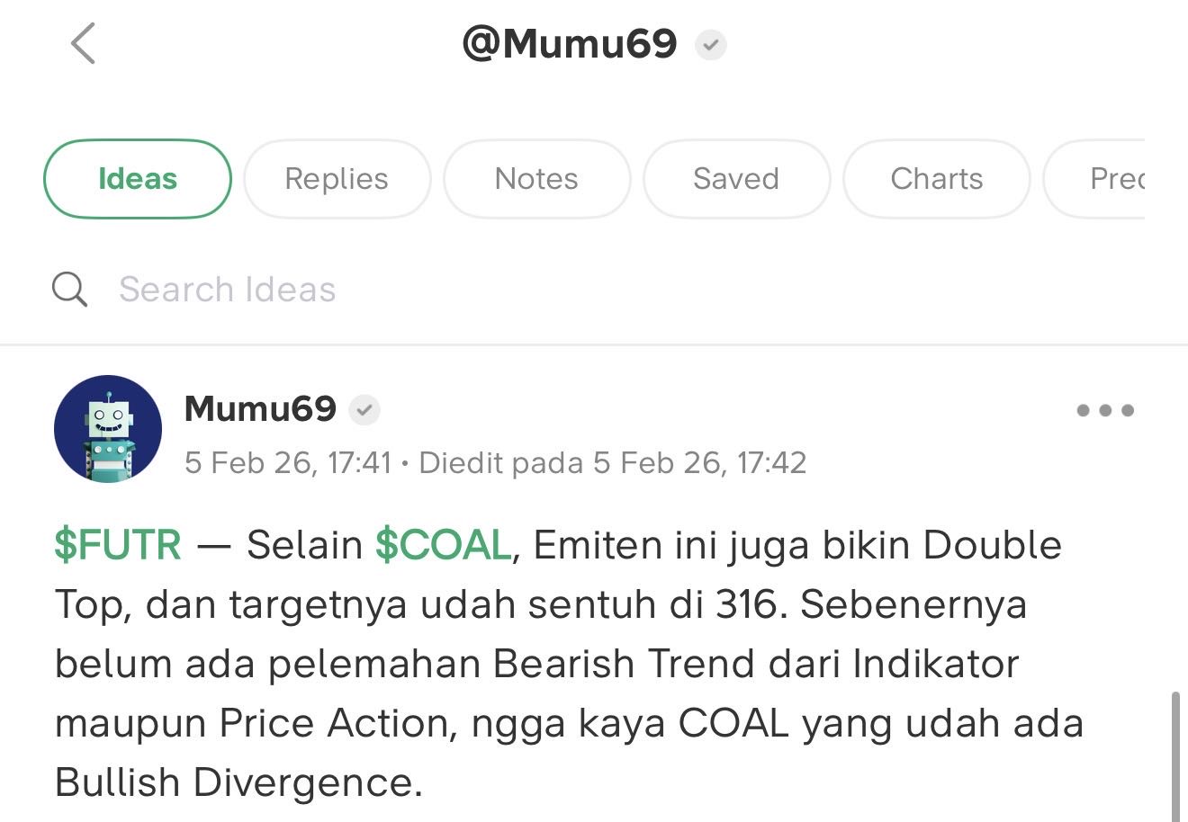
Task: Open the three-dot post options menu
Action: click(1104, 411)
